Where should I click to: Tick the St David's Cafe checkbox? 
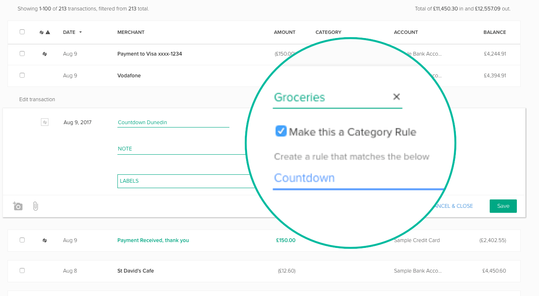click(22, 270)
